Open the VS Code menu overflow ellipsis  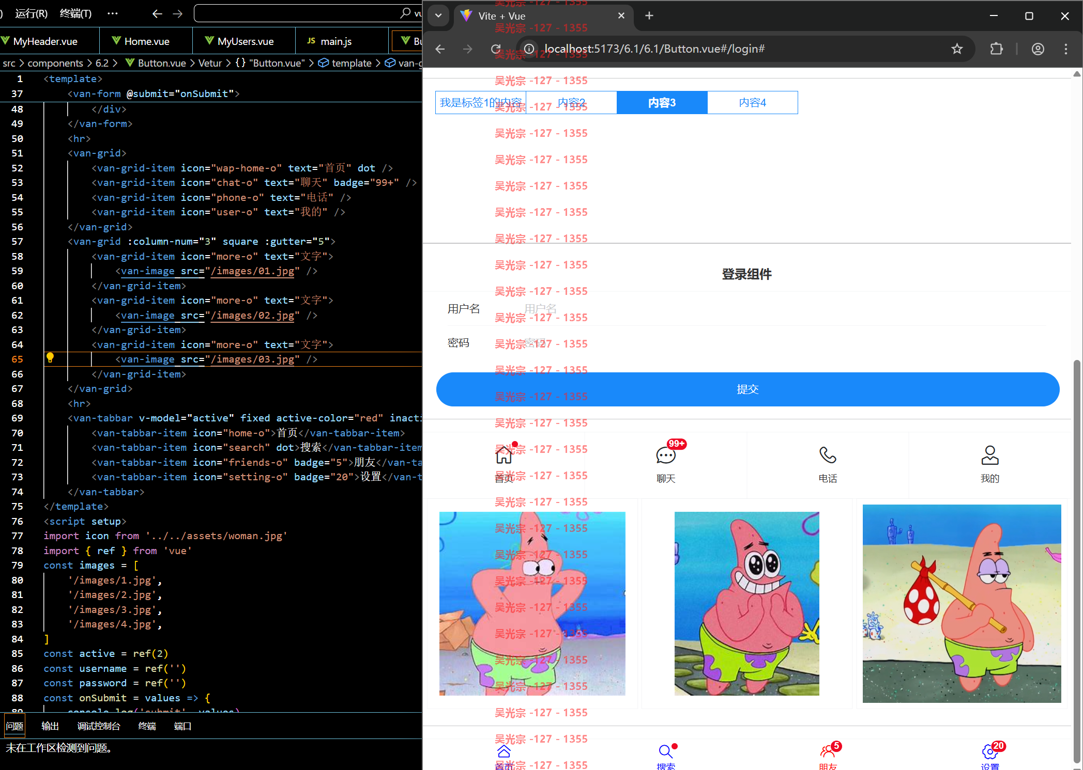tap(112, 13)
